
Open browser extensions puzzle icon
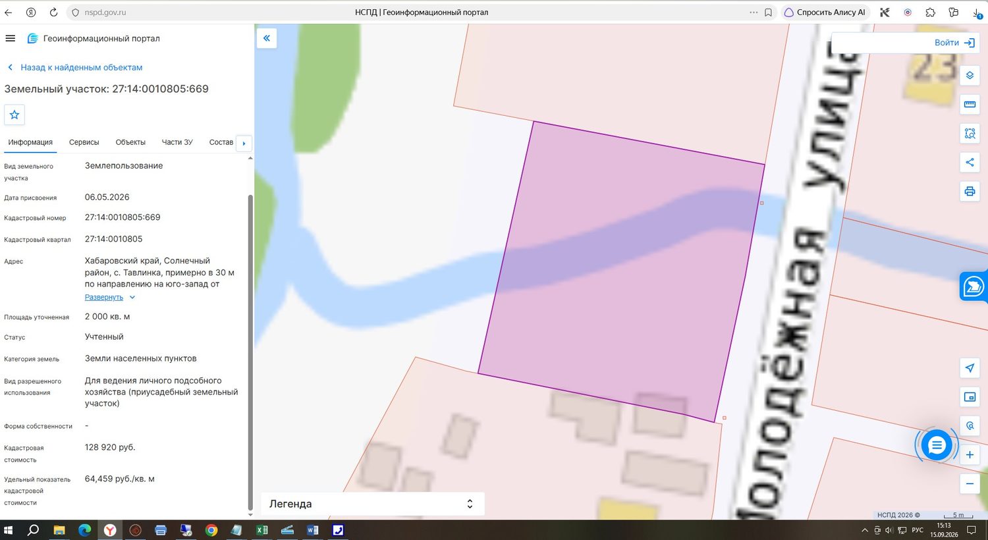(930, 13)
